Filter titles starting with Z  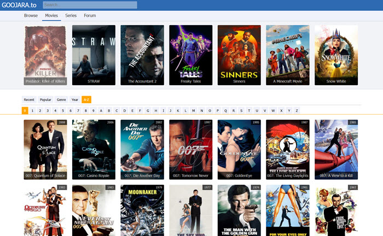[297, 111]
